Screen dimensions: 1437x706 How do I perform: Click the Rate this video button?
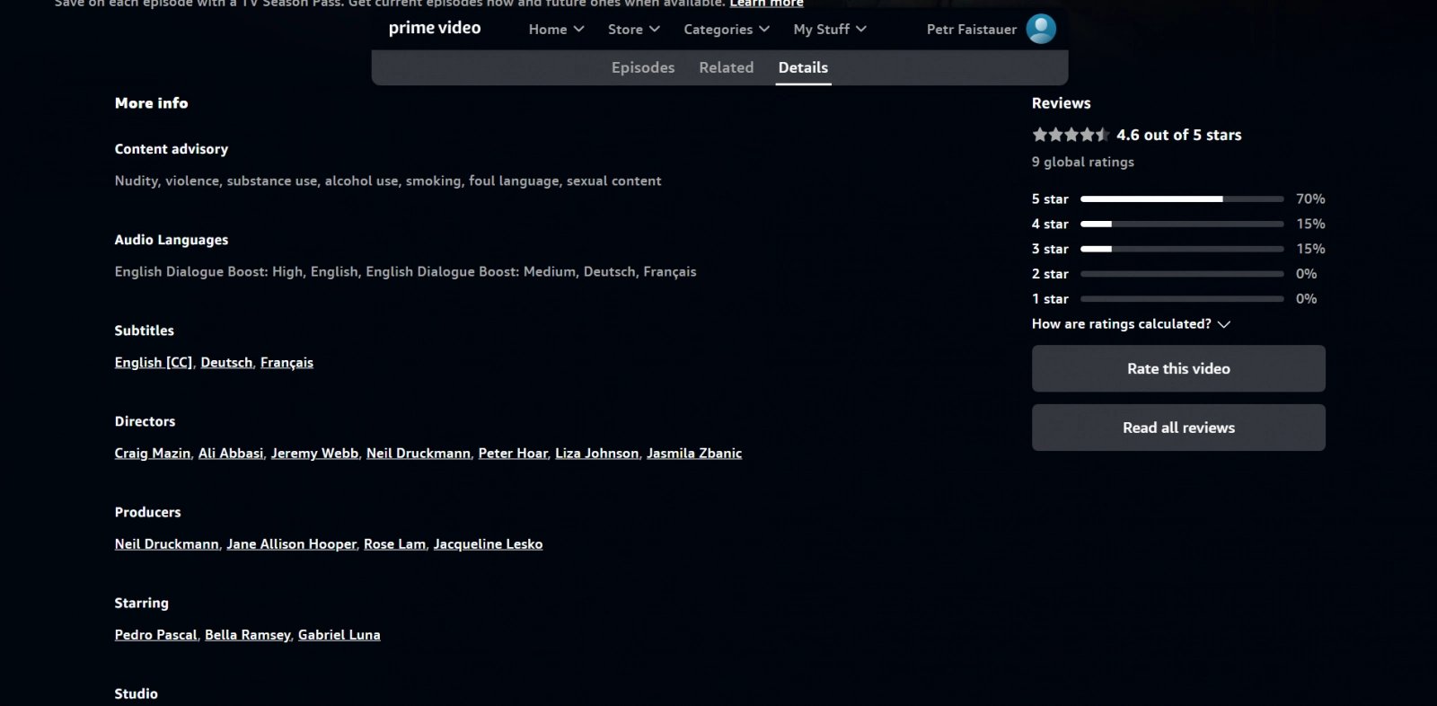click(x=1178, y=368)
